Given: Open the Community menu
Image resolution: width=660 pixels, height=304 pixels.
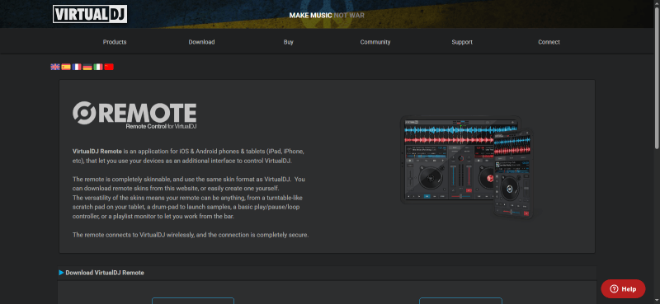Looking at the screenshot, I should point(375,42).
